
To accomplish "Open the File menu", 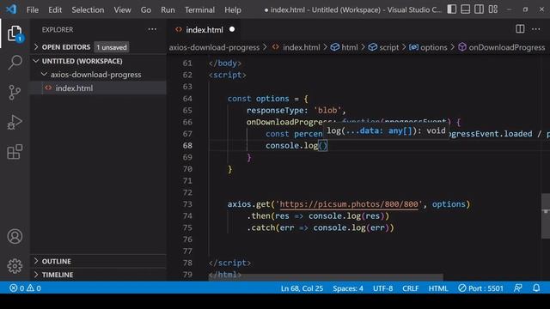I will tap(33, 9).
